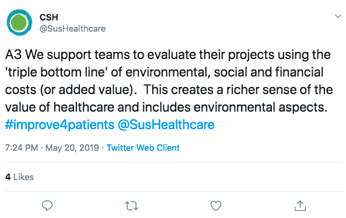The width and height of the screenshot is (346, 218).
Task: Open the share tweet upload icon
Action: pyautogui.click(x=300, y=206)
